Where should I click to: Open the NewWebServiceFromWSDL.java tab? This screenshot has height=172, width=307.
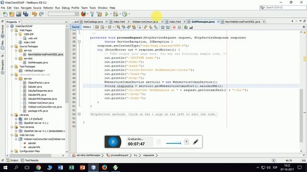coord(242,21)
